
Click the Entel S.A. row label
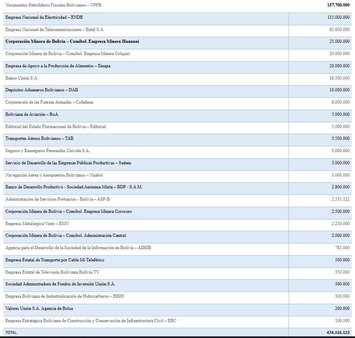(55, 30)
